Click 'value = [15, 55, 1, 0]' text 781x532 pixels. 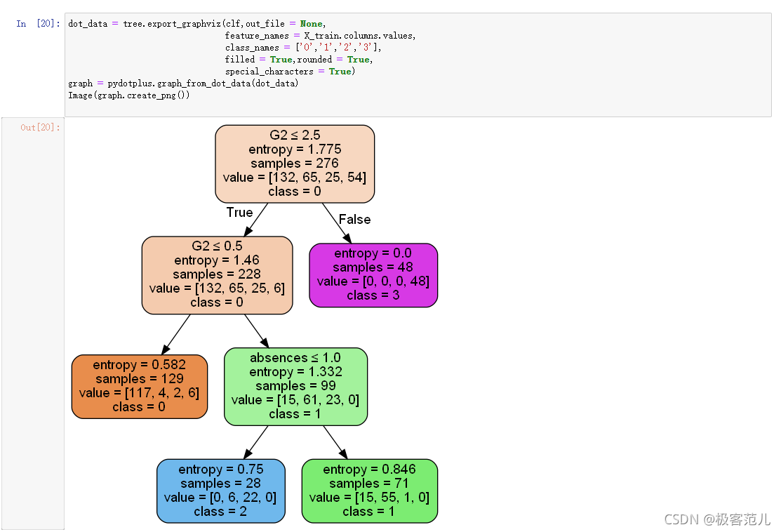coord(369,497)
